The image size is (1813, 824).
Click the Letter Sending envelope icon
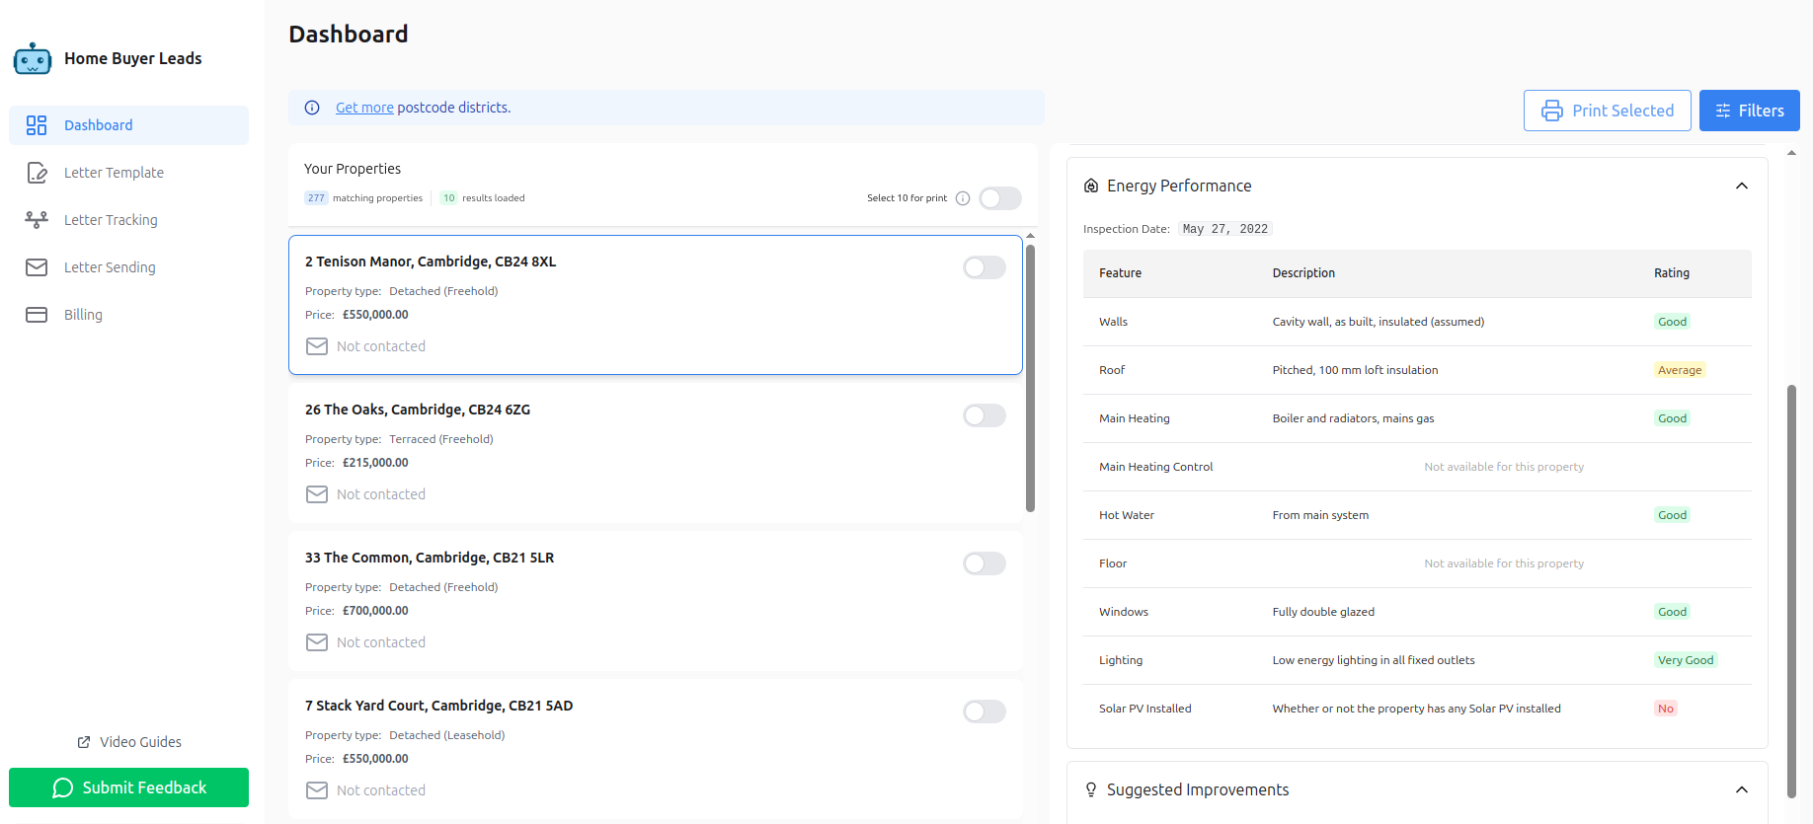tap(37, 267)
